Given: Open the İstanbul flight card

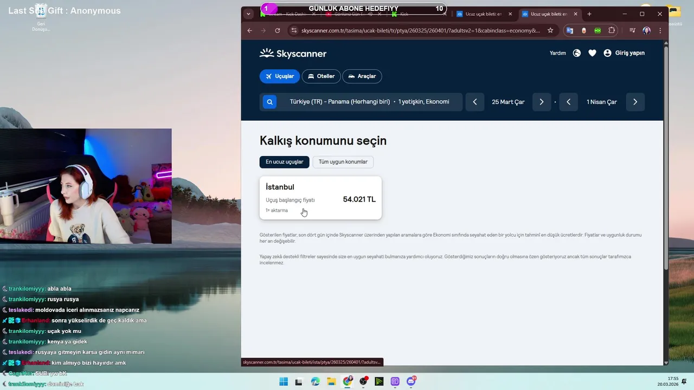Looking at the screenshot, I should click(320, 198).
